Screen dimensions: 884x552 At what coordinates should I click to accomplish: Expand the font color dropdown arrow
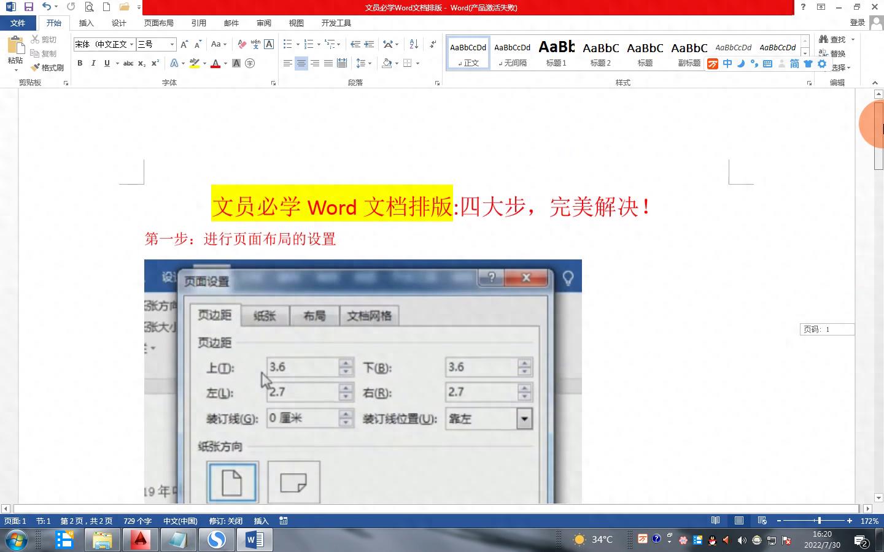225,63
